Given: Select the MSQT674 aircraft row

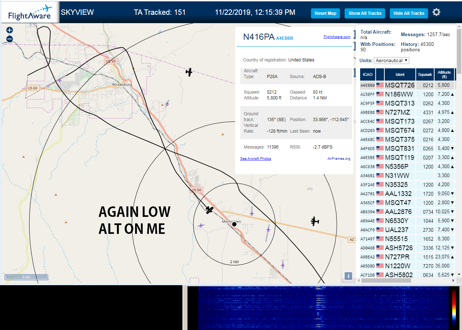Looking at the screenshot, I should [x=407, y=130].
